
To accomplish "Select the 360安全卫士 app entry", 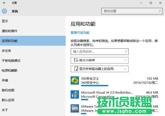I will pyautogui.click(x=114, y=81).
